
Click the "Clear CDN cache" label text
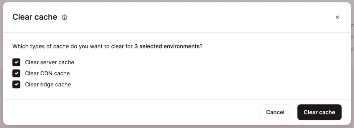pos(47,73)
